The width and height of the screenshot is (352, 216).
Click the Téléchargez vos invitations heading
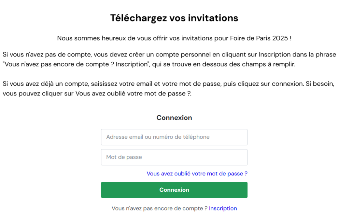(x=174, y=18)
